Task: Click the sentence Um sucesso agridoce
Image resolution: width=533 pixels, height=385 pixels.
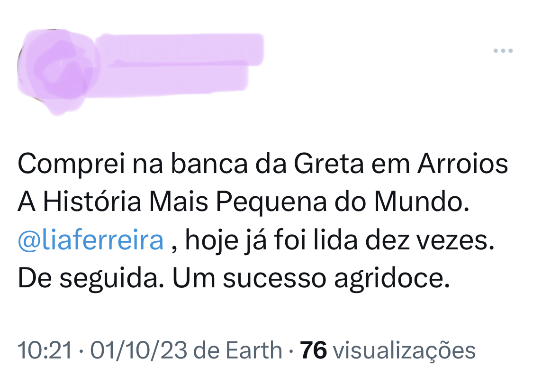Action: pos(310,279)
